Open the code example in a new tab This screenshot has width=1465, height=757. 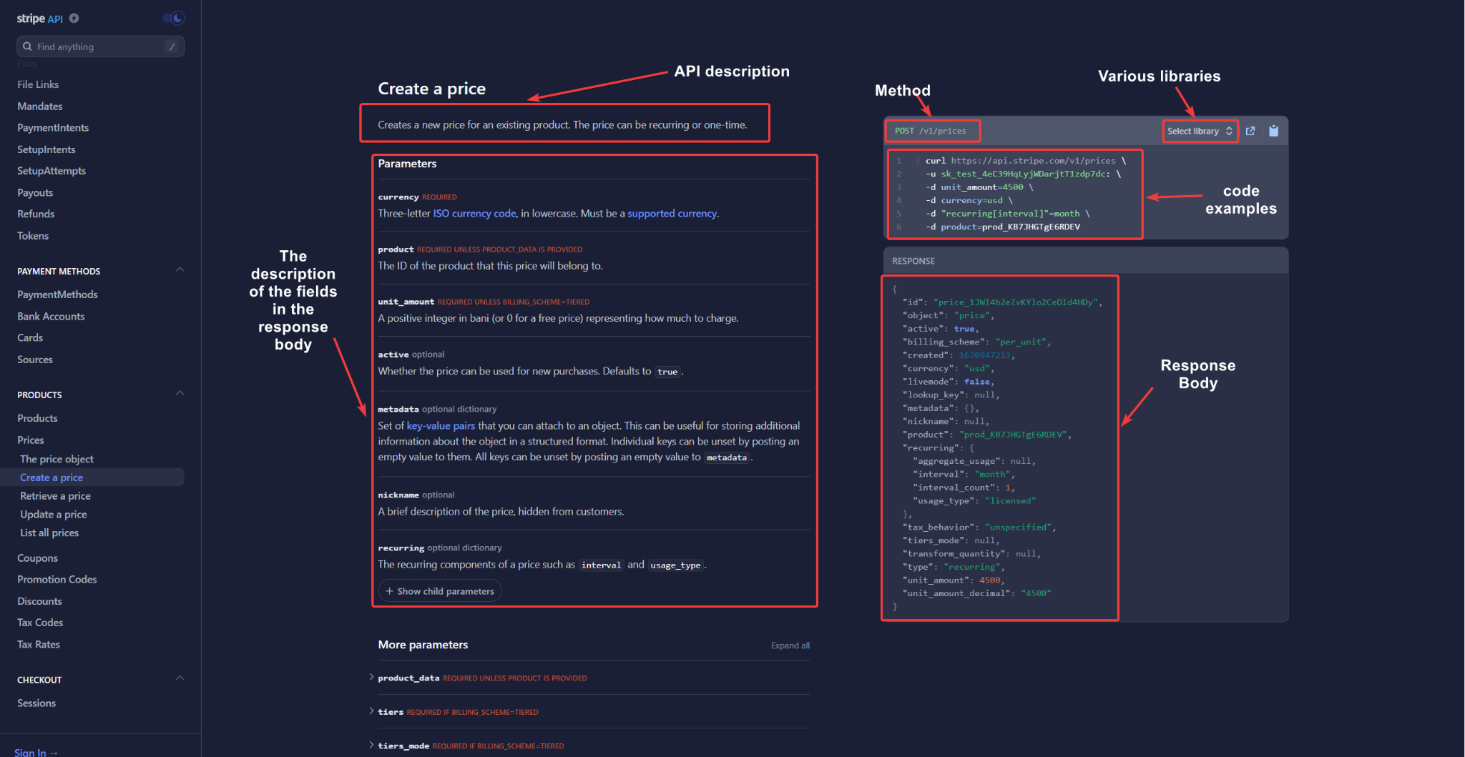(x=1250, y=131)
